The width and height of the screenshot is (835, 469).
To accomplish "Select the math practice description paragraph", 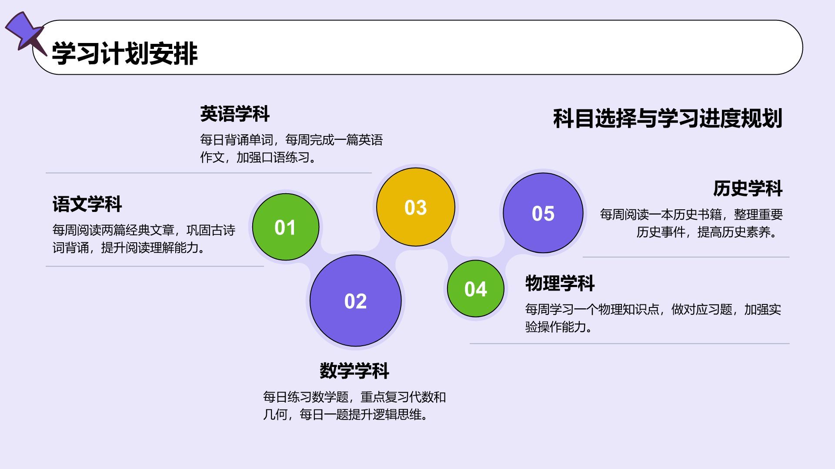I will [354, 406].
